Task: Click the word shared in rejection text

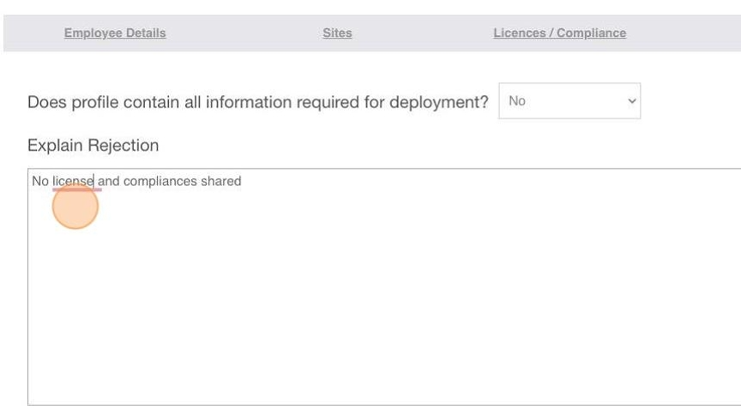Action: pyautogui.click(x=220, y=181)
